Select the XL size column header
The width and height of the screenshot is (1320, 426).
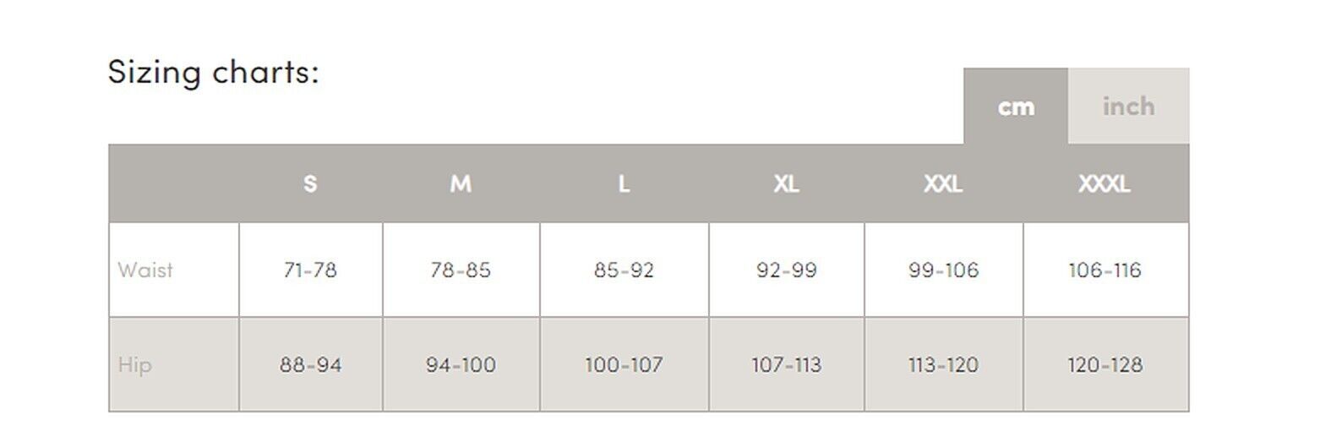click(786, 183)
